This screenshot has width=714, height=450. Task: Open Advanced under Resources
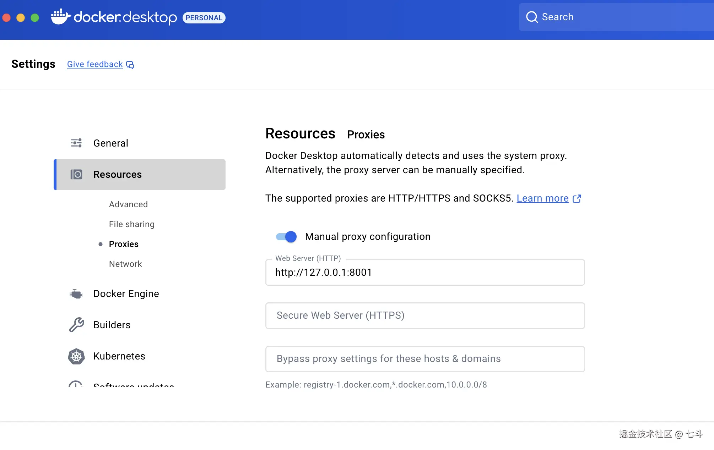point(128,204)
